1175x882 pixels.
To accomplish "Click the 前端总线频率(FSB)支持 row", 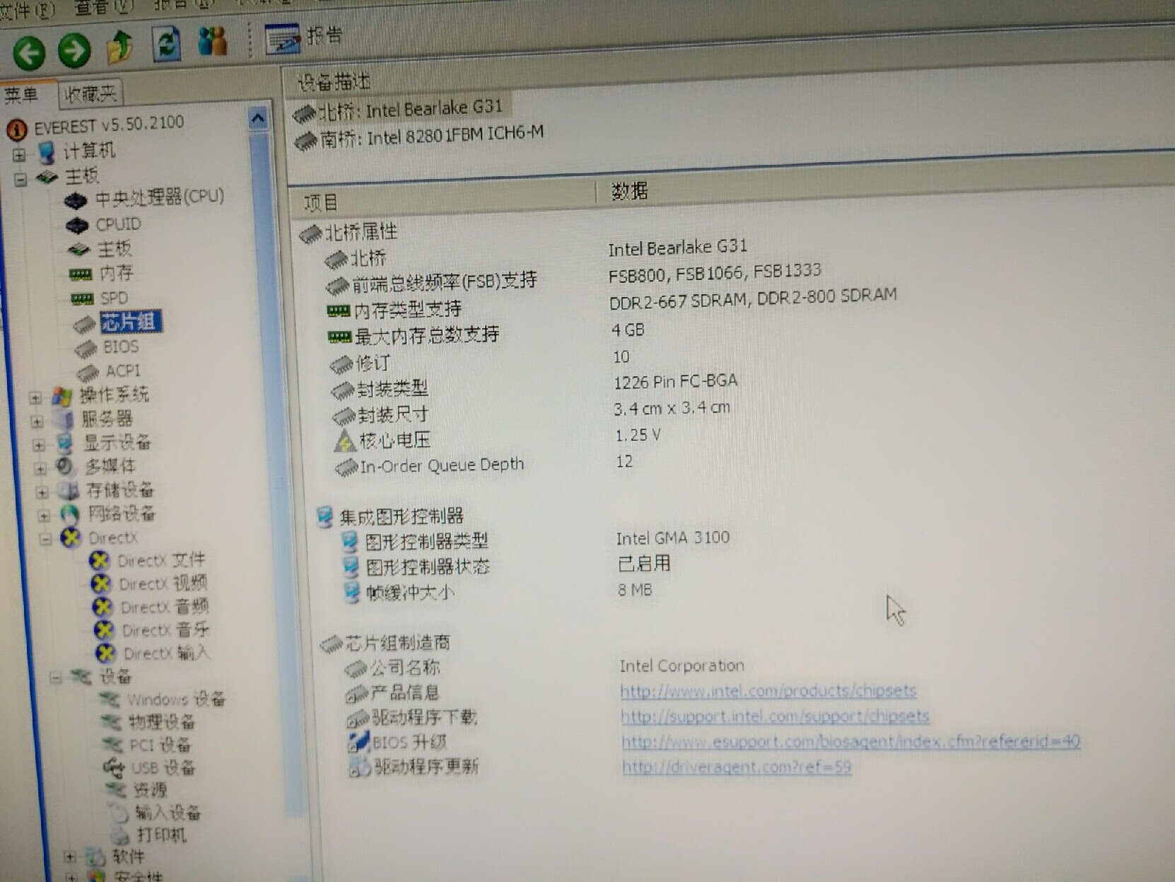I will [574, 279].
